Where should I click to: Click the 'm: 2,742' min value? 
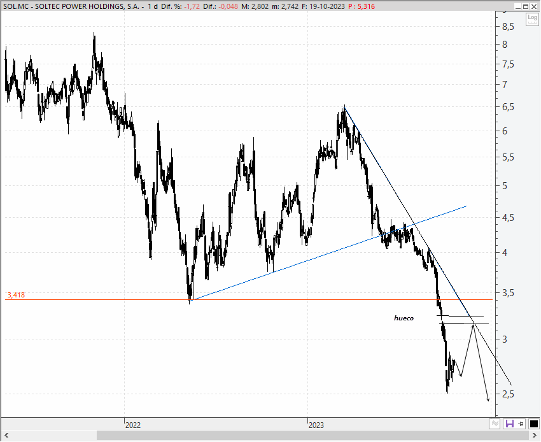pyautogui.click(x=285, y=6)
